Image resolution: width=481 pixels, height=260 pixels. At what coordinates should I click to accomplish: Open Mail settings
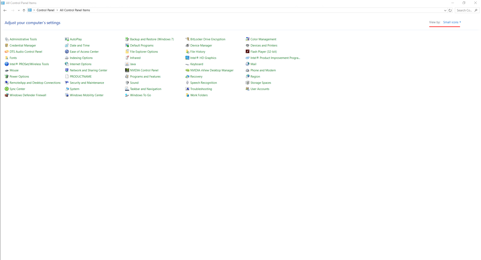(x=253, y=64)
